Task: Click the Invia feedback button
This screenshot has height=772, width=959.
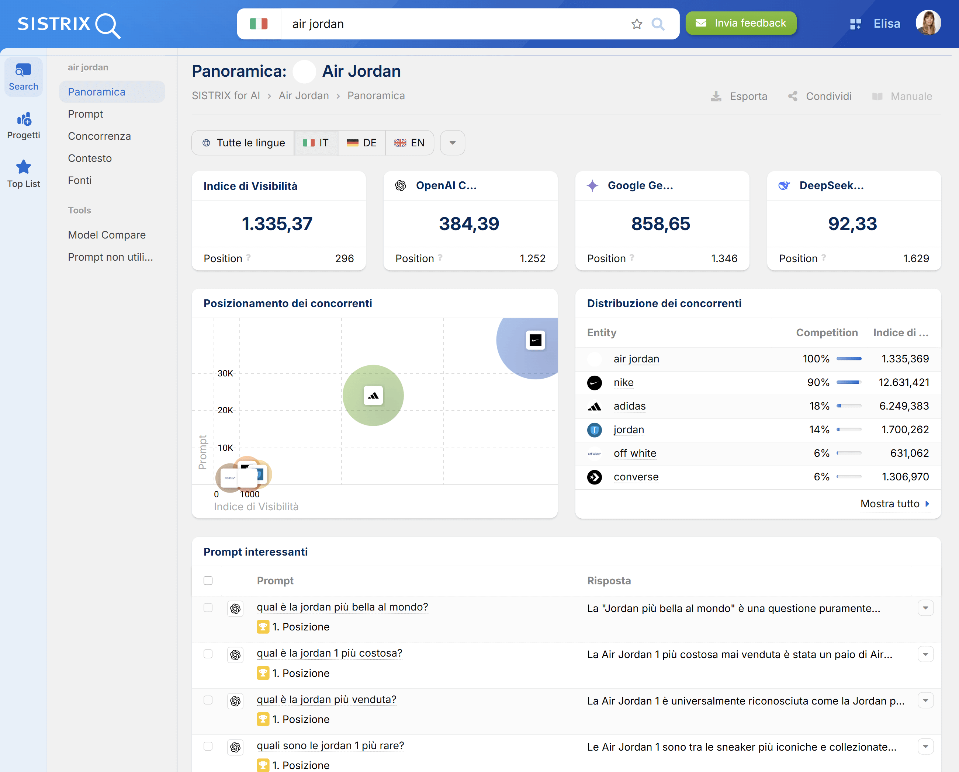Action: coord(741,23)
